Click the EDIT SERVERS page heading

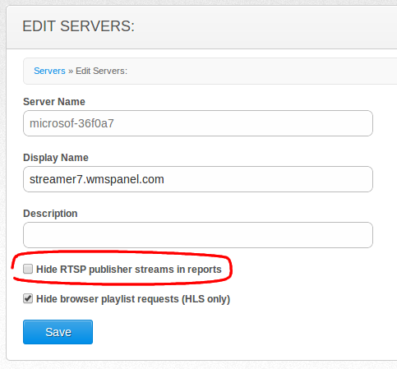[x=78, y=26]
